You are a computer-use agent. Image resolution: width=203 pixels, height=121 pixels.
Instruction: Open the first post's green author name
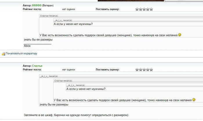pyautogui.click(x=37, y=6)
